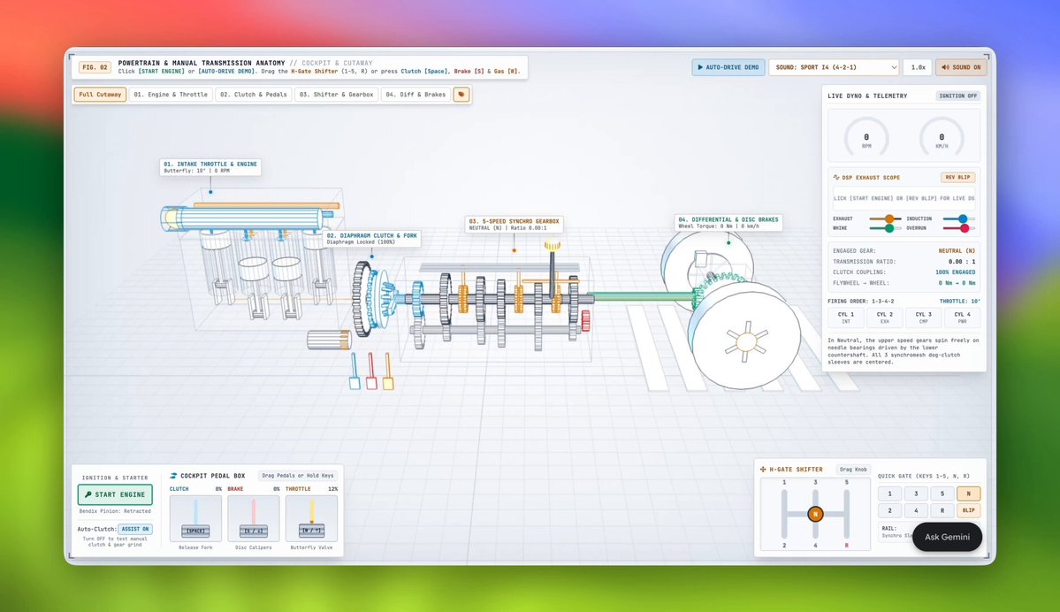Select gear 3 in Quick Gate

coord(916,493)
